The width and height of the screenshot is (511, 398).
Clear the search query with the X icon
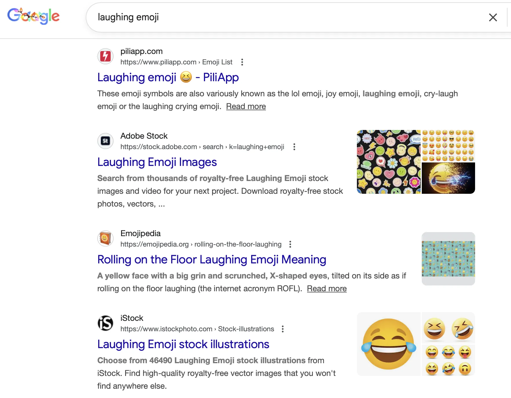click(493, 17)
